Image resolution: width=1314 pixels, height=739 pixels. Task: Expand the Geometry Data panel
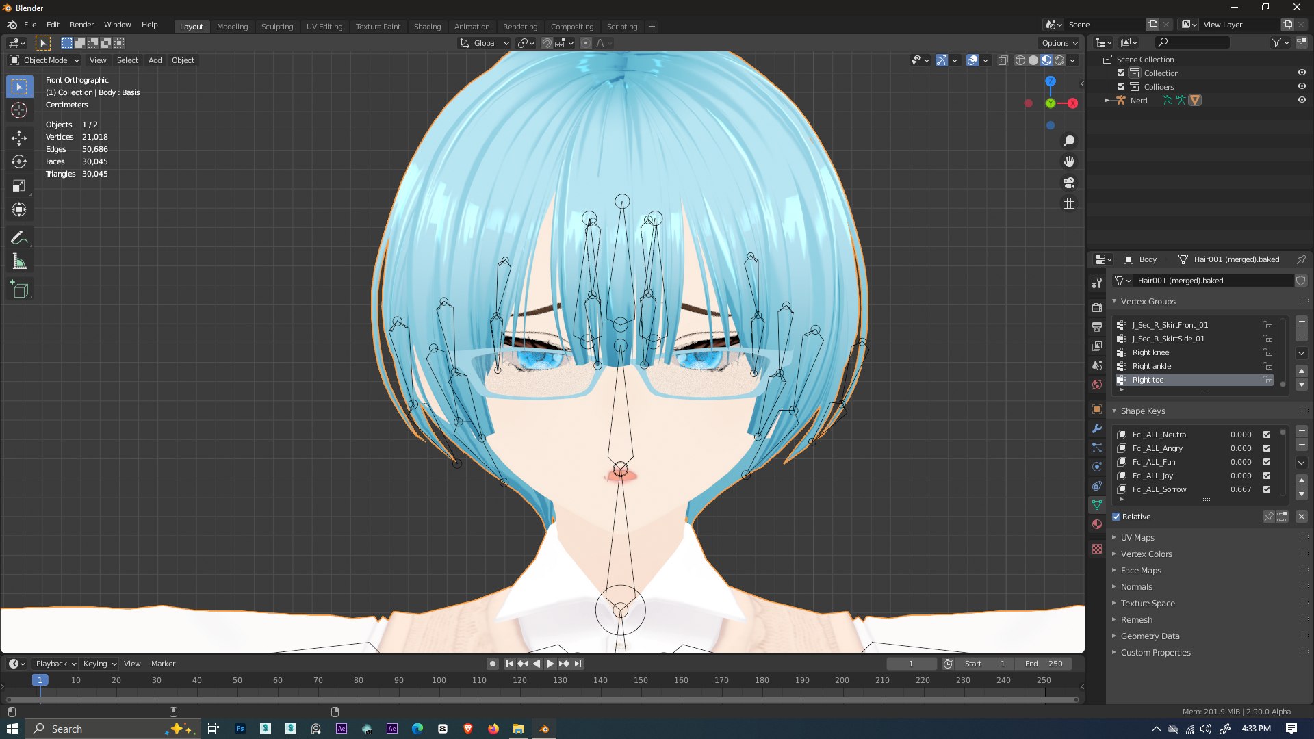pyautogui.click(x=1150, y=636)
